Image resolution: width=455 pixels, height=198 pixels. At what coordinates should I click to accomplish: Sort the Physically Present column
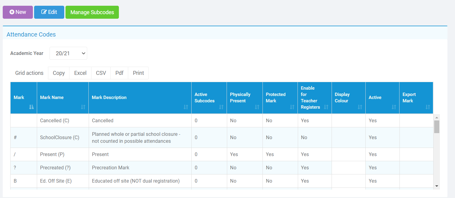[257, 107]
